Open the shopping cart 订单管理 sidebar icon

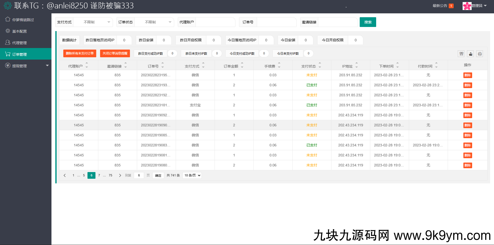pyautogui.click(x=7, y=54)
